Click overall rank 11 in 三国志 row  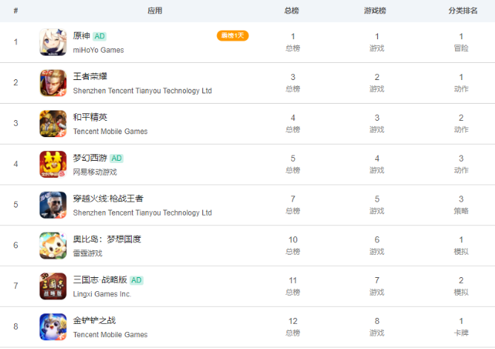pos(293,281)
